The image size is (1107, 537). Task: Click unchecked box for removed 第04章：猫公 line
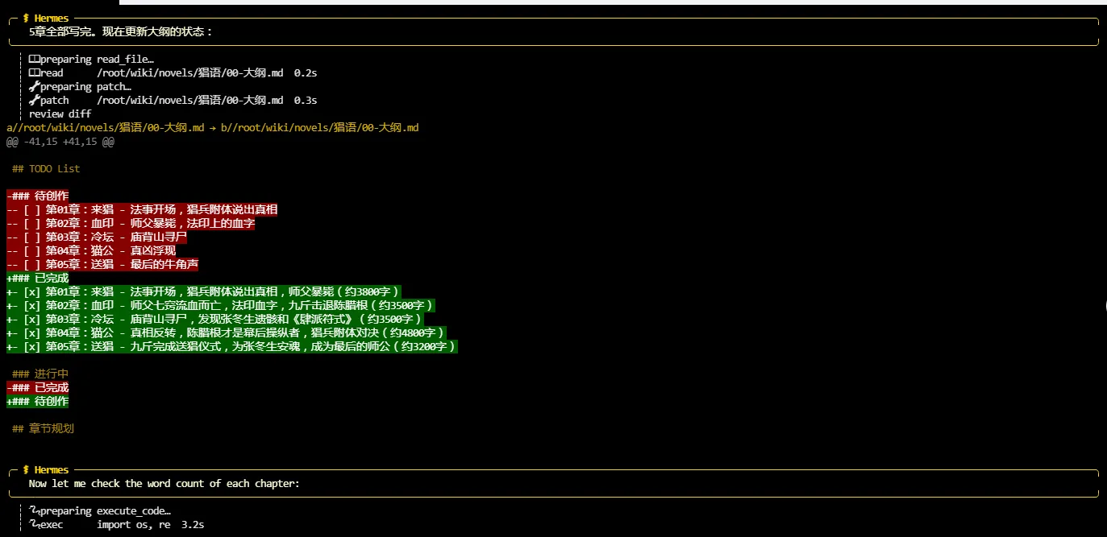pos(31,250)
